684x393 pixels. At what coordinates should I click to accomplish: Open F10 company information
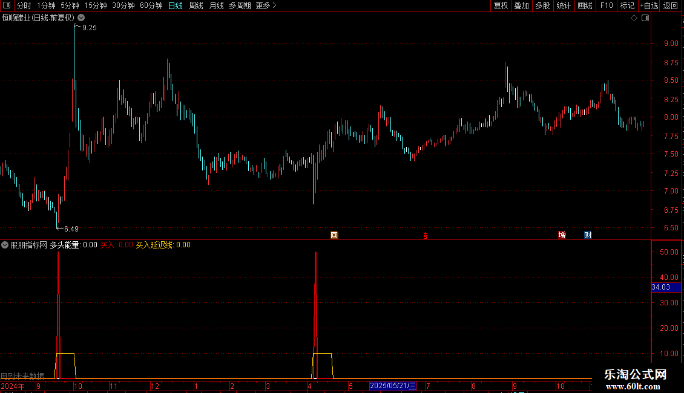tap(607, 5)
